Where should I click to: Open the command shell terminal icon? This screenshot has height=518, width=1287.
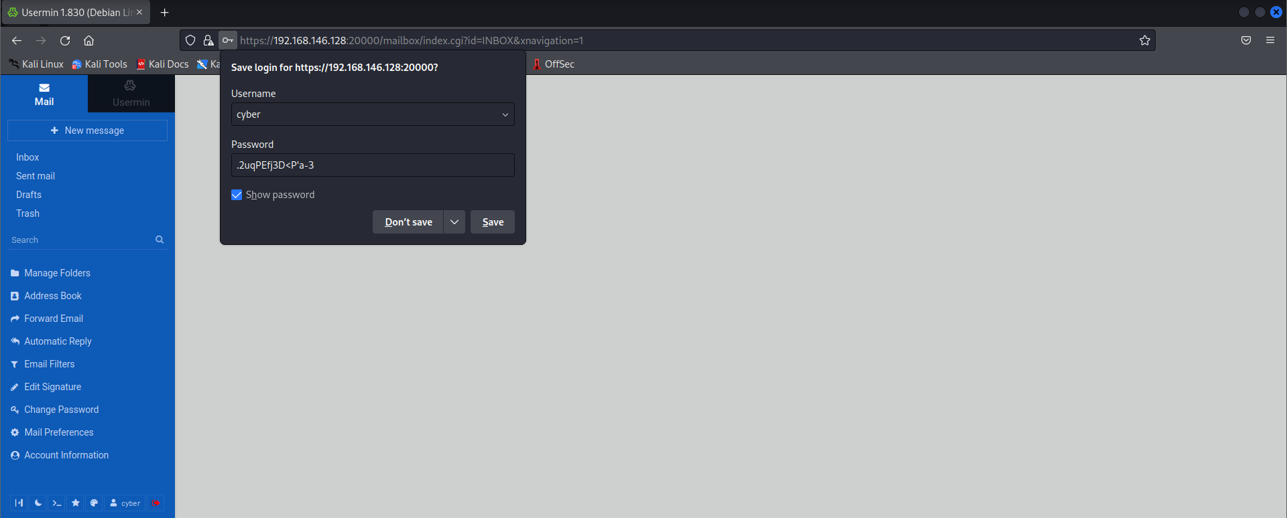point(56,503)
